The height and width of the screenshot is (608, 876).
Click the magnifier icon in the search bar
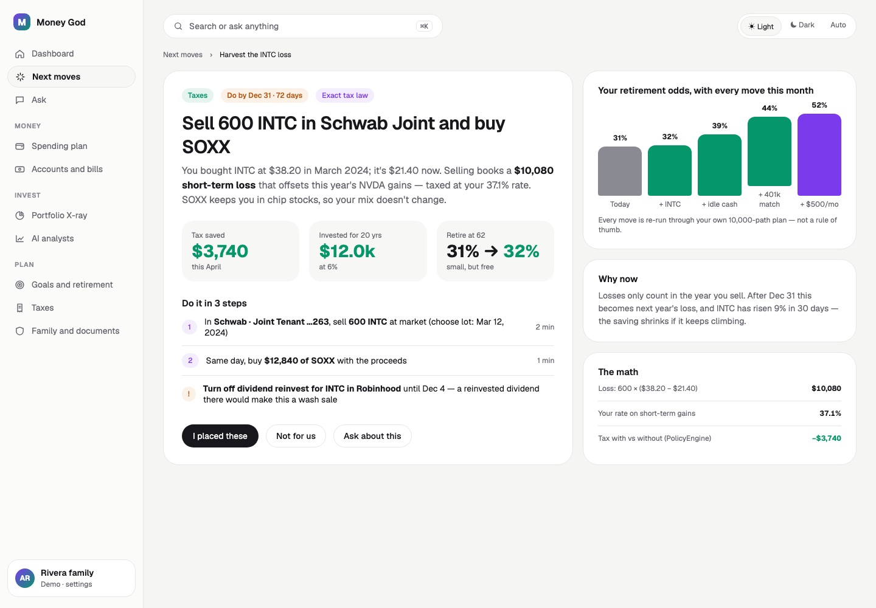point(178,26)
